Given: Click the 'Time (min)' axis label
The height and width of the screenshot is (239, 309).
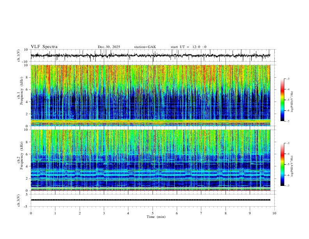Looking at the screenshot, I should [156, 217].
